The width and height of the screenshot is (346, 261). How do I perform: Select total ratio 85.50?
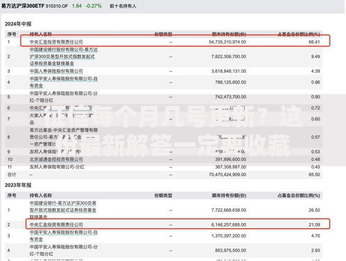(314, 174)
